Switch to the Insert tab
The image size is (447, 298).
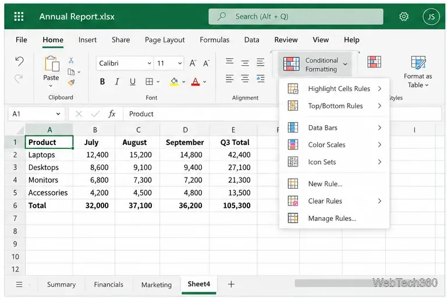click(x=87, y=40)
